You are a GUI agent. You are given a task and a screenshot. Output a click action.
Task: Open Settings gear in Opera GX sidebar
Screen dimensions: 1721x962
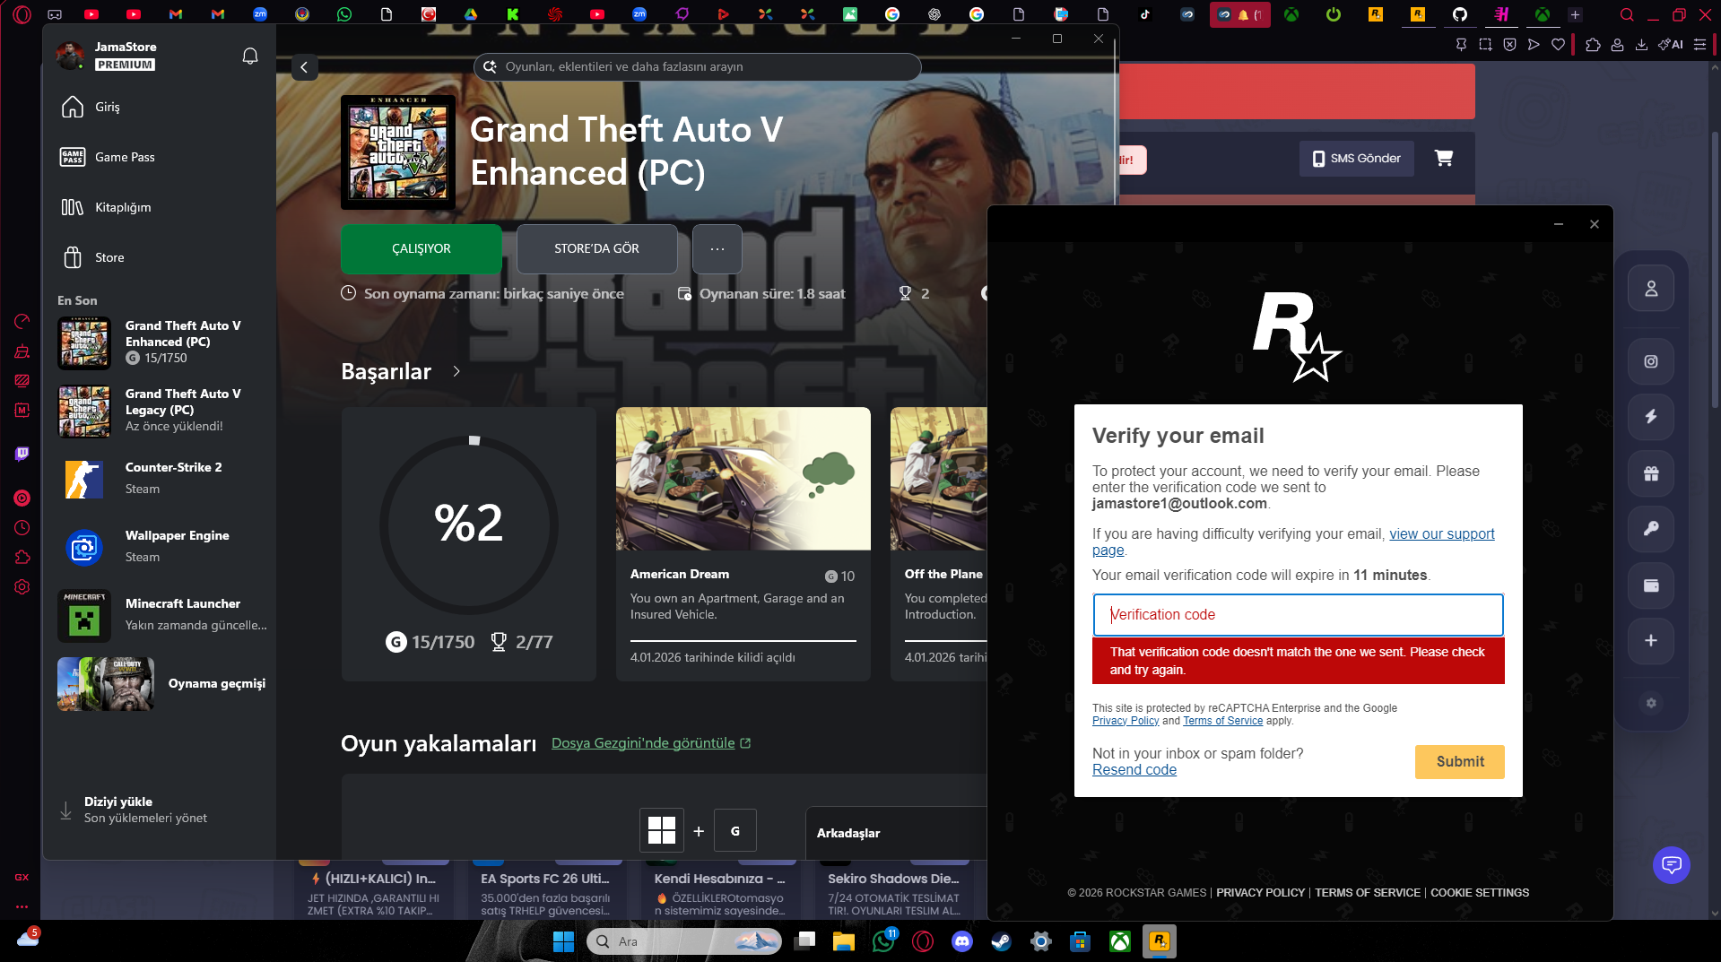(x=22, y=587)
